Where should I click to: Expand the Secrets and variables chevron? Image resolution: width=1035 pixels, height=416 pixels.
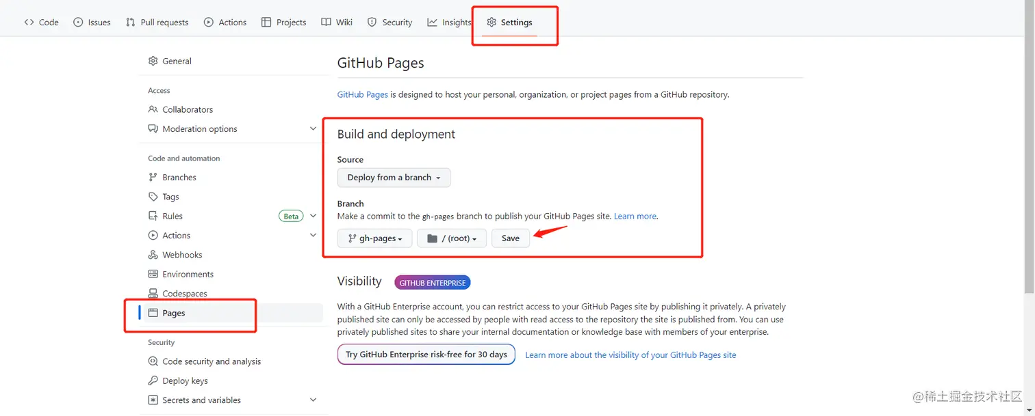[313, 400]
